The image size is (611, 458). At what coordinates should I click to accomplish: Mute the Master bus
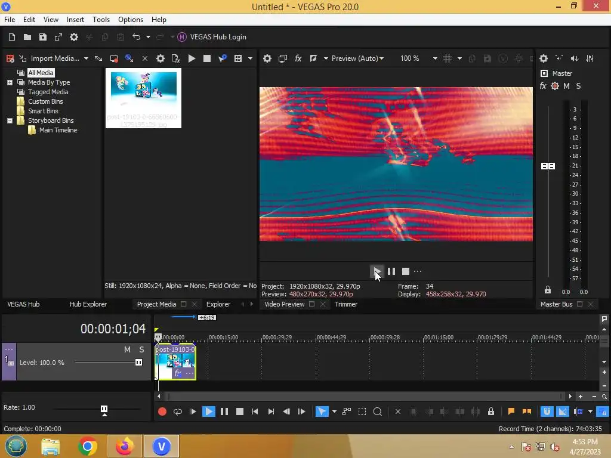[566, 86]
